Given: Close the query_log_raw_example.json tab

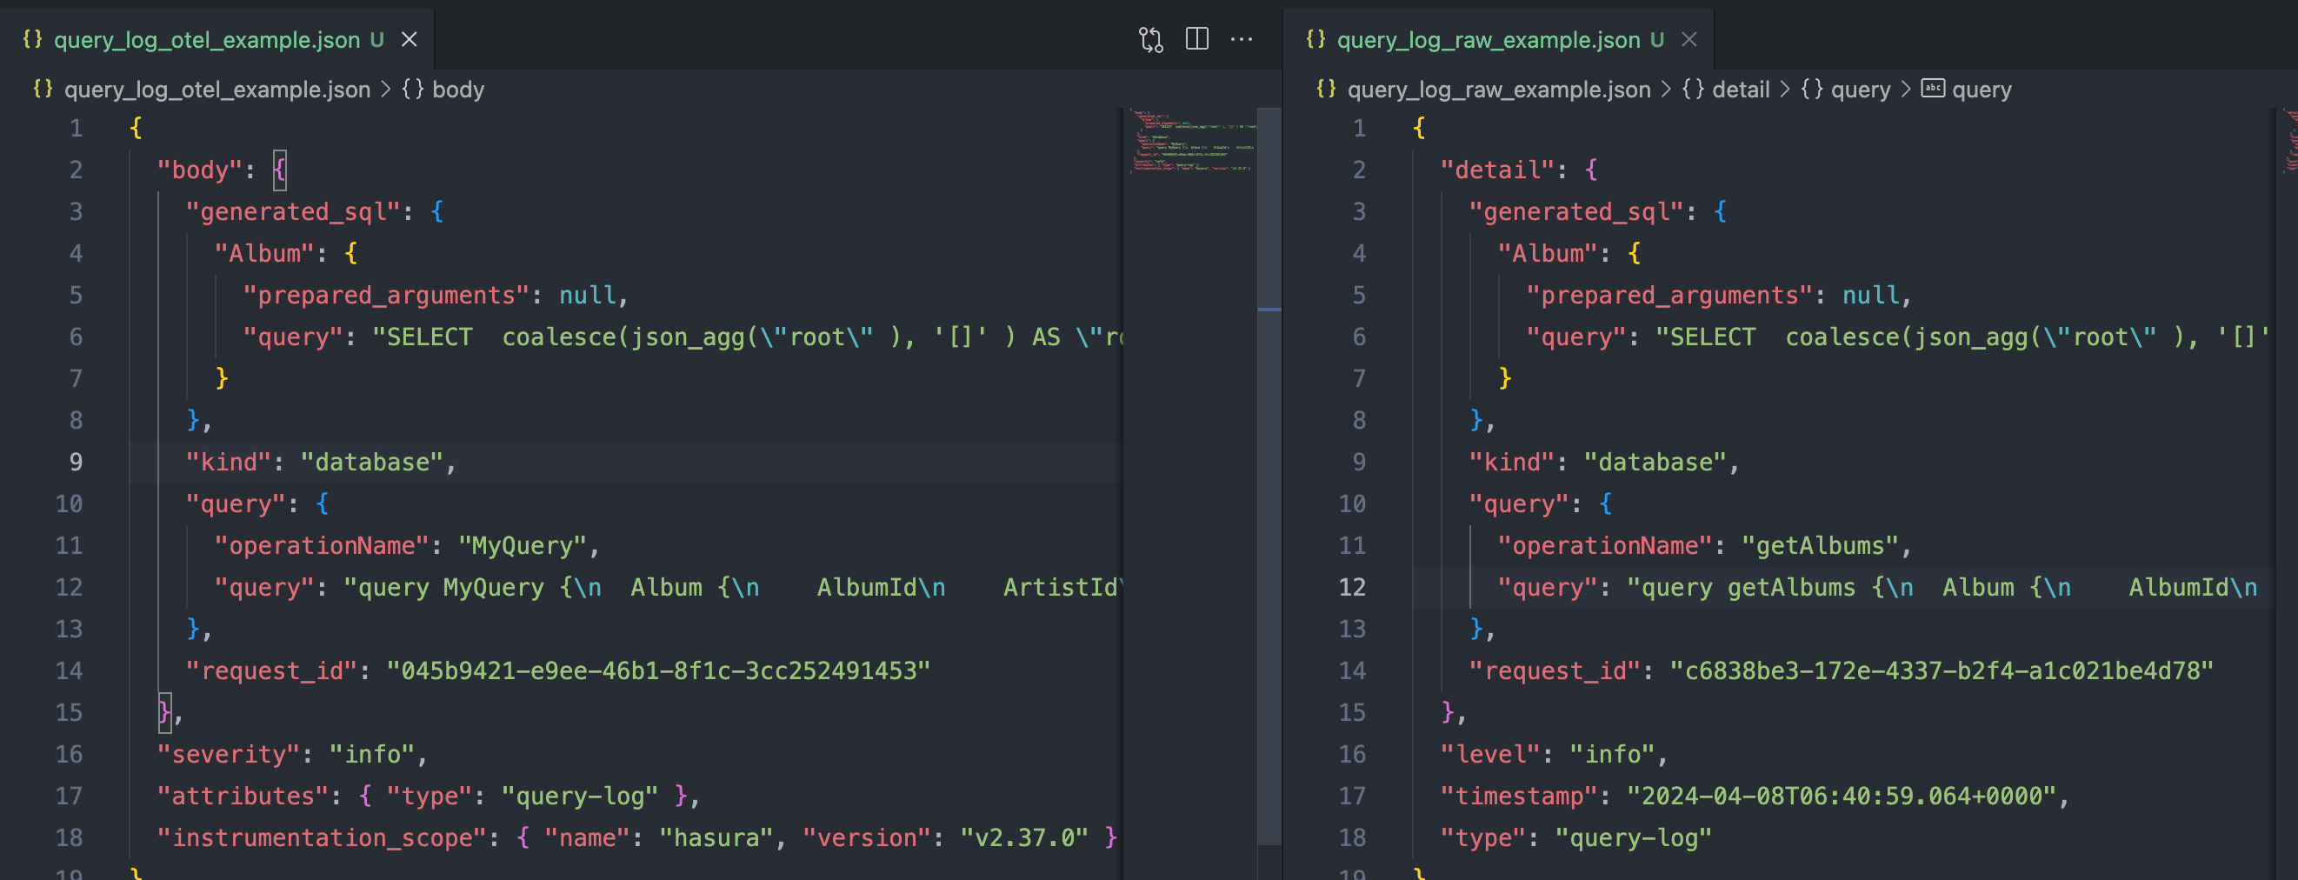Looking at the screenshot, I should point(1689,39).
